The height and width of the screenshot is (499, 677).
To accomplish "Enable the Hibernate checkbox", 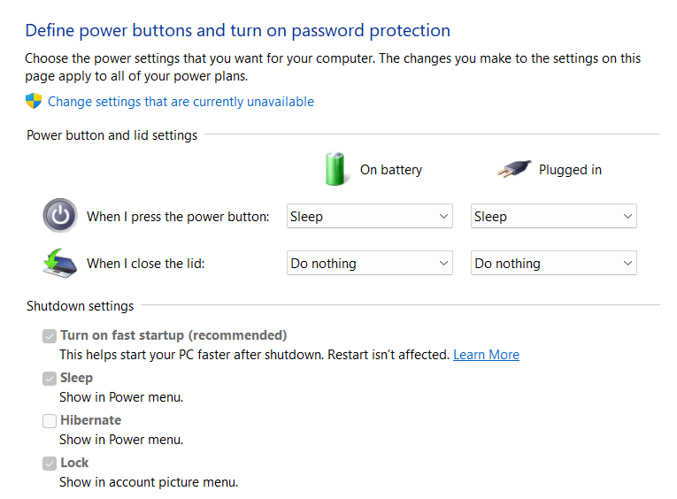I will pyautogui.click(x=50, y=421).
